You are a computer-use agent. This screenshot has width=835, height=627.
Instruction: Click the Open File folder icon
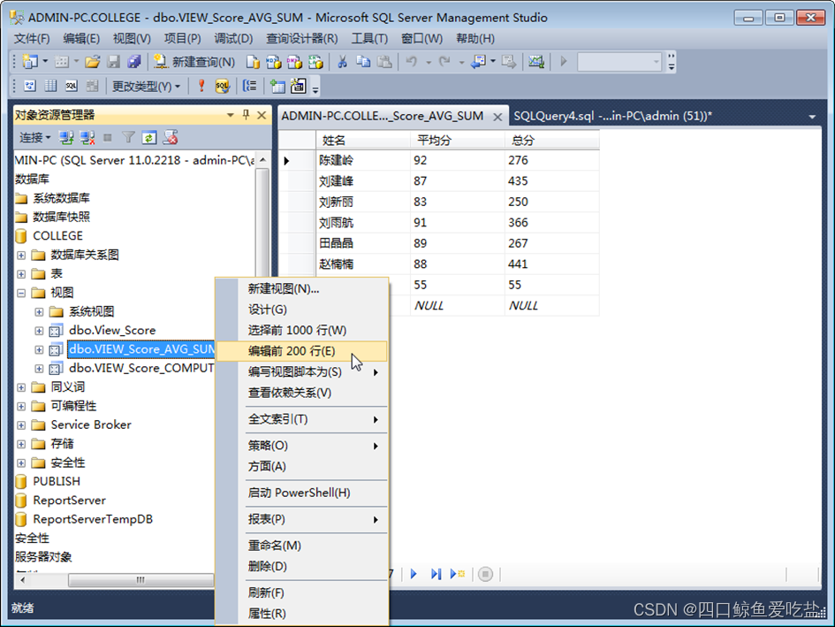click(92, 62)
